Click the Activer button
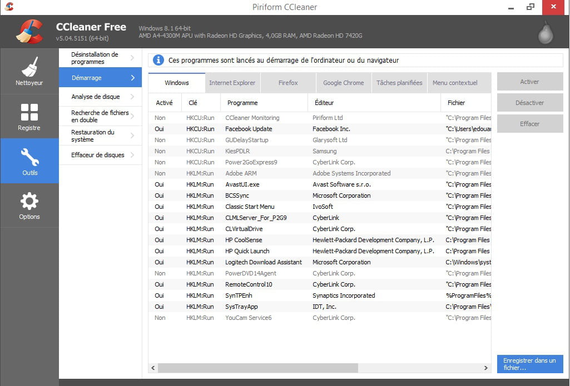The height and width of the screenshot is (386, 570). pyautogui.click(x=529, y=82)
